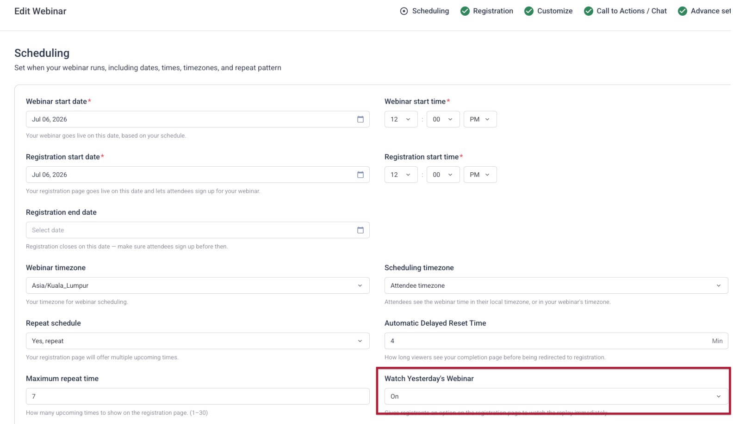Click the Maximum repeat time field
Image resolution: width=733 pixels, height=424 pixels.
(x=198, y=396)
